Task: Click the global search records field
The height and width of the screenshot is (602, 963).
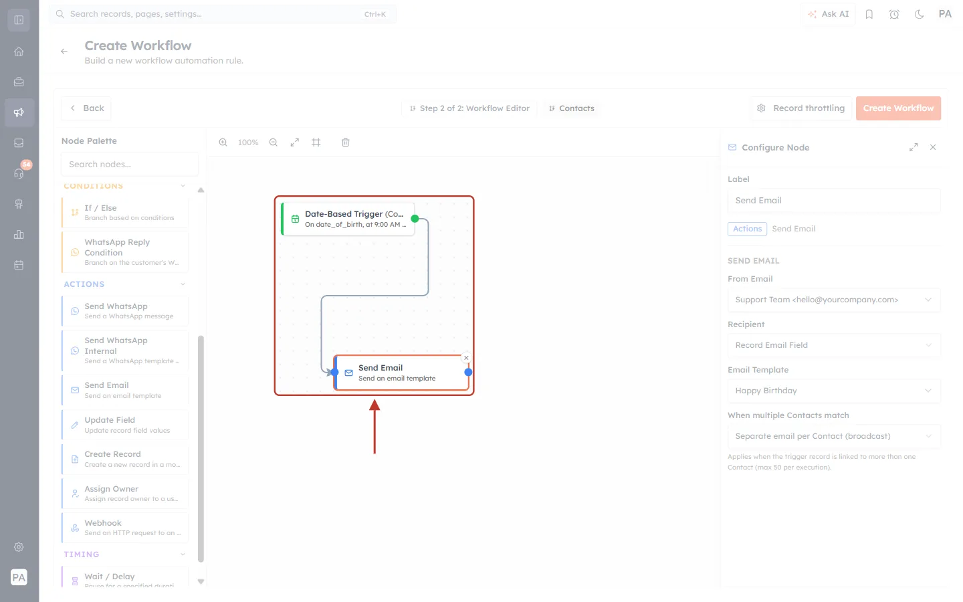Action: (223, 14)
